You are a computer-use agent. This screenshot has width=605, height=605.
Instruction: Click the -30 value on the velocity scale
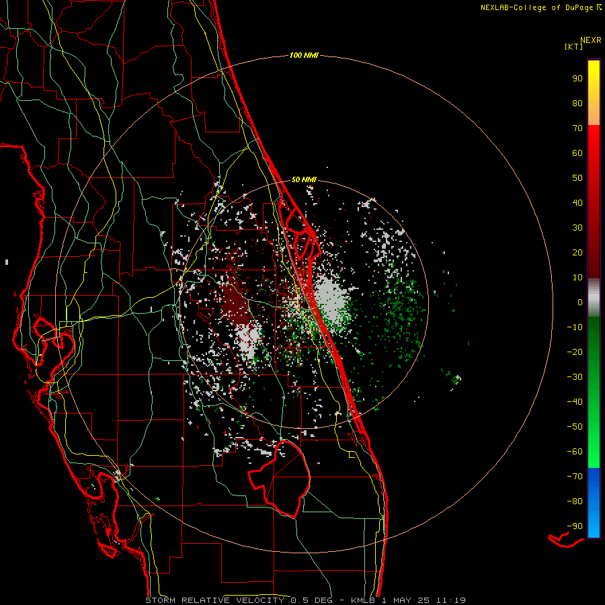point(575,377)
